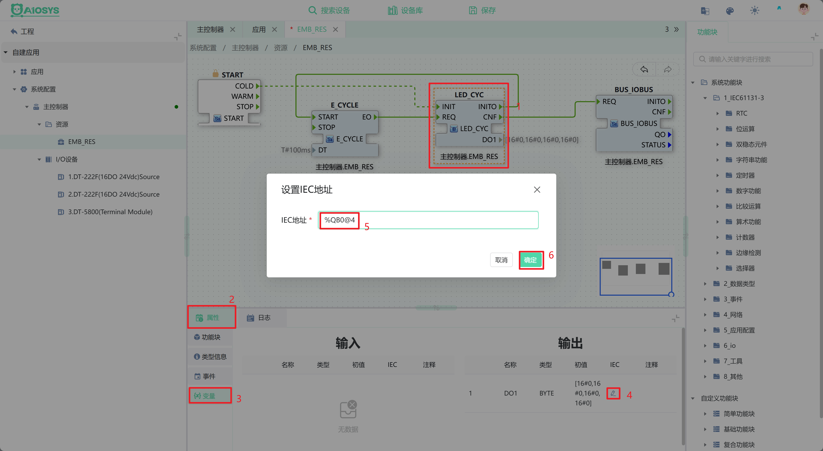Screen dimensions: 823x451
Task: Click the edit IEC pencil icon for DO1
Action: tap(613, 393)
